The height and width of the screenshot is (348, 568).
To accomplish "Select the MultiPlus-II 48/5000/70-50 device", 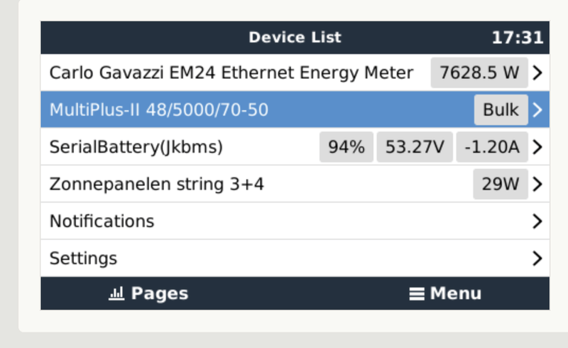I will pyautogui.click(x=159, y=110).
